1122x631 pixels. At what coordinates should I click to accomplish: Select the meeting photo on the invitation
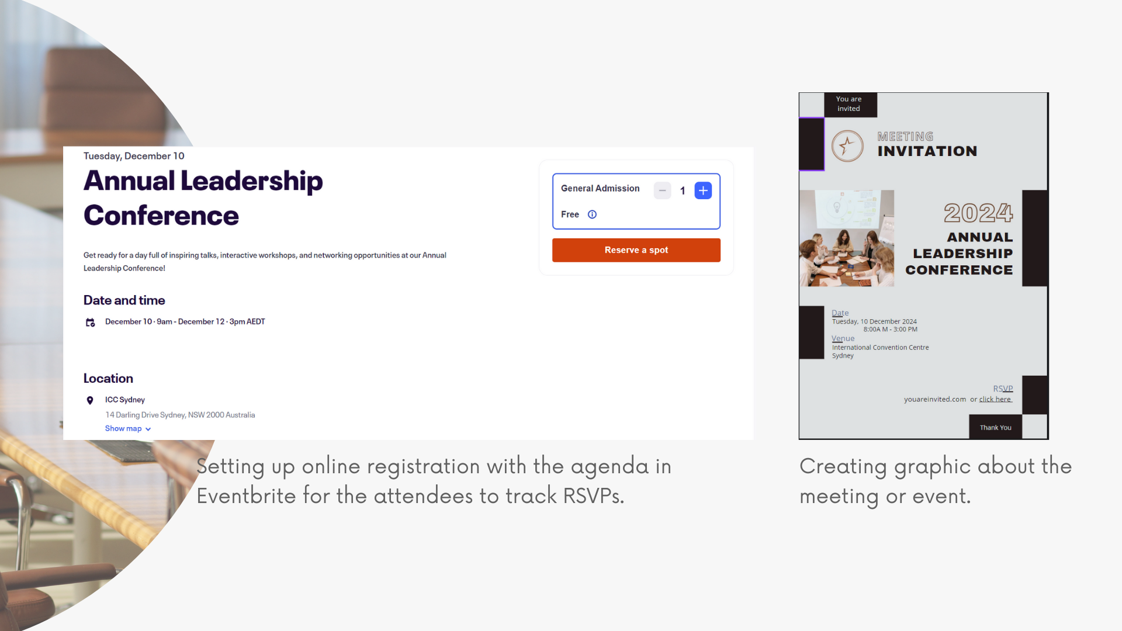click(847, 238)
